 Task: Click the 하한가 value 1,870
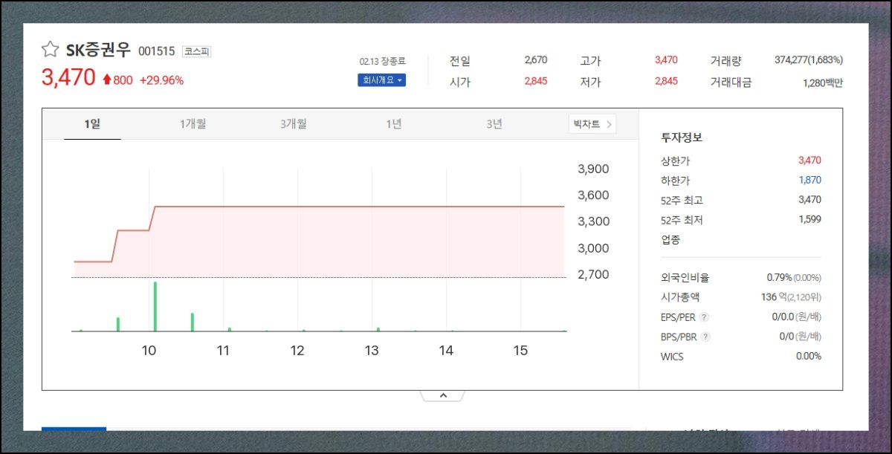coord(809,180)
